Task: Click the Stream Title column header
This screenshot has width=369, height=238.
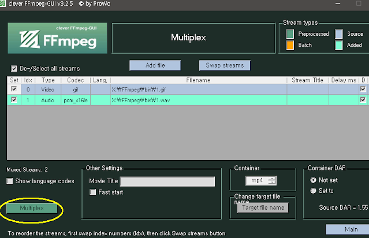Action: (x=308, y=80)
